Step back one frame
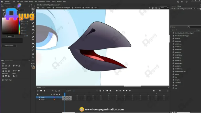 point(124,91)
